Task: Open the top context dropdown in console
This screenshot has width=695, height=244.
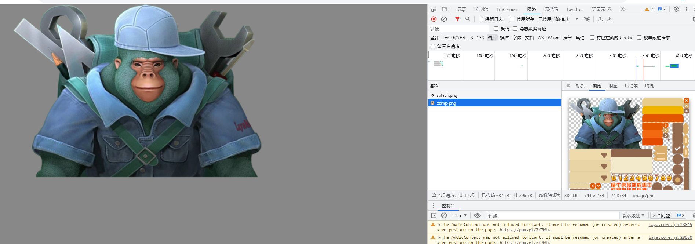Action: pos(460,216)
